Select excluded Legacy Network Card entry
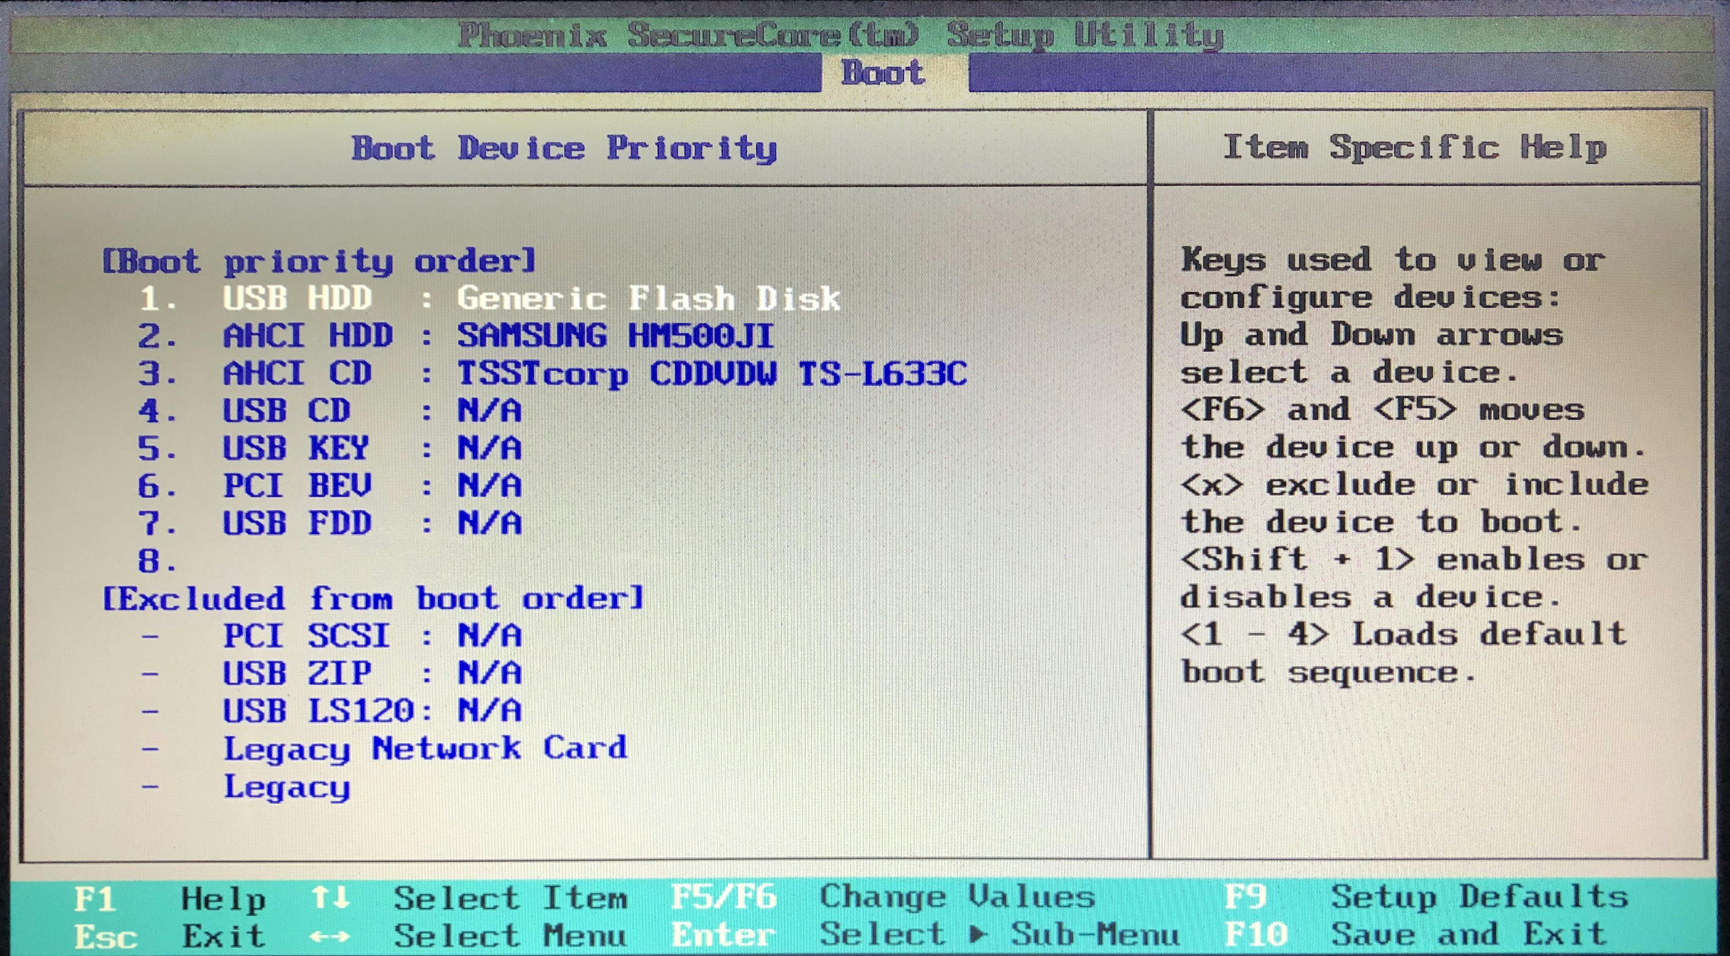Image resolution: width=1730 pixels, height=956 pixels. click(425, 748)
